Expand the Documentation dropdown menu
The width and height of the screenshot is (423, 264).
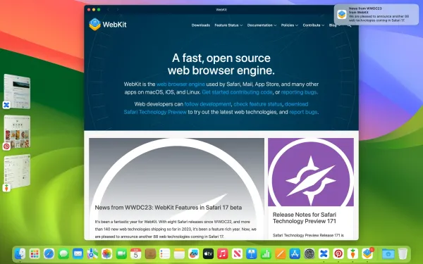262,25
